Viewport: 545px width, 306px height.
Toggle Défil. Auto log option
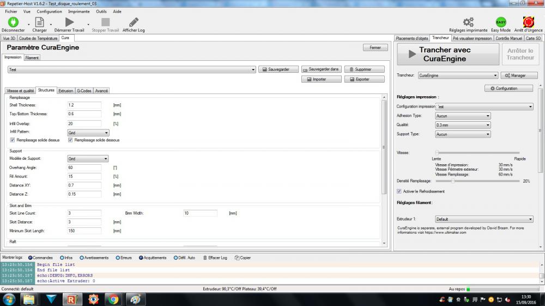pyautogui.click(x=175, y=258)
